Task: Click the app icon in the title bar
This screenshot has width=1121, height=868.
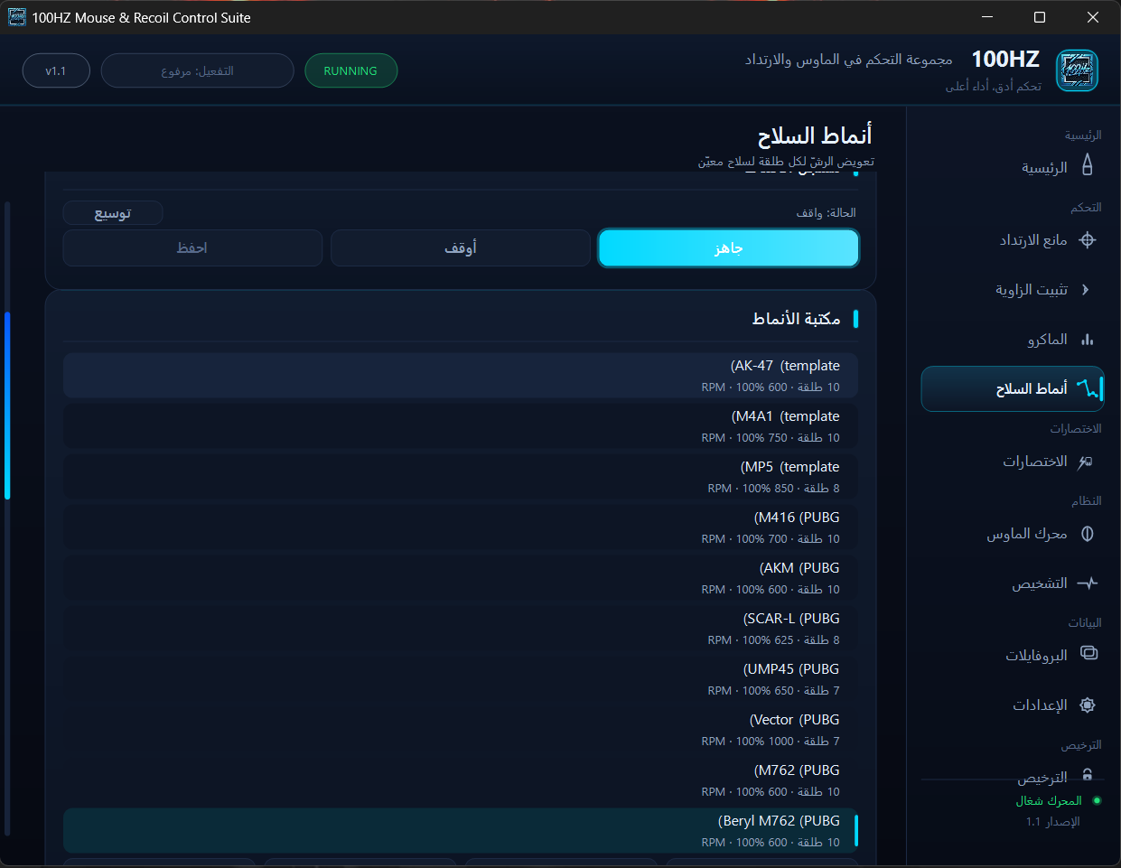Action: click(x=16, y=17)
